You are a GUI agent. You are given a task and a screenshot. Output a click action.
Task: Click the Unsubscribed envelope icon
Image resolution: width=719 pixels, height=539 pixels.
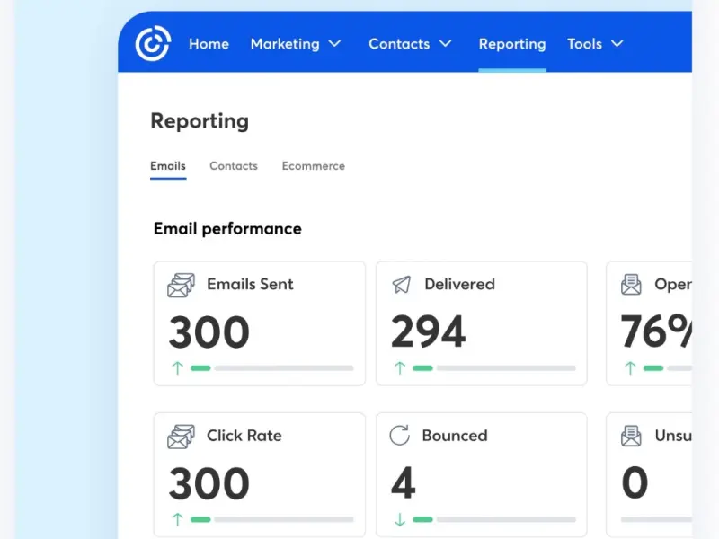tap(631, 436)
